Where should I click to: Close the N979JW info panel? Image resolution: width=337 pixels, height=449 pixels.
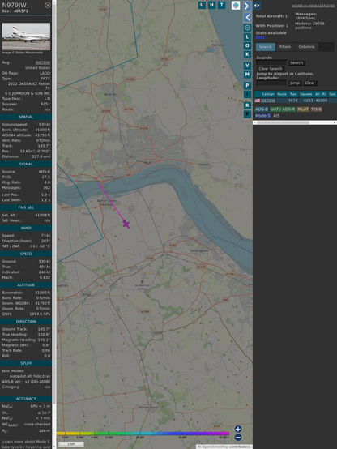[x=48, y=5]
